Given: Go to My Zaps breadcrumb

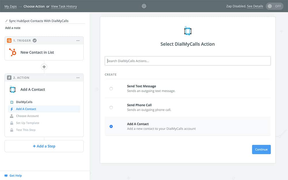Looking at the screenshot, I should click(10, 6).
